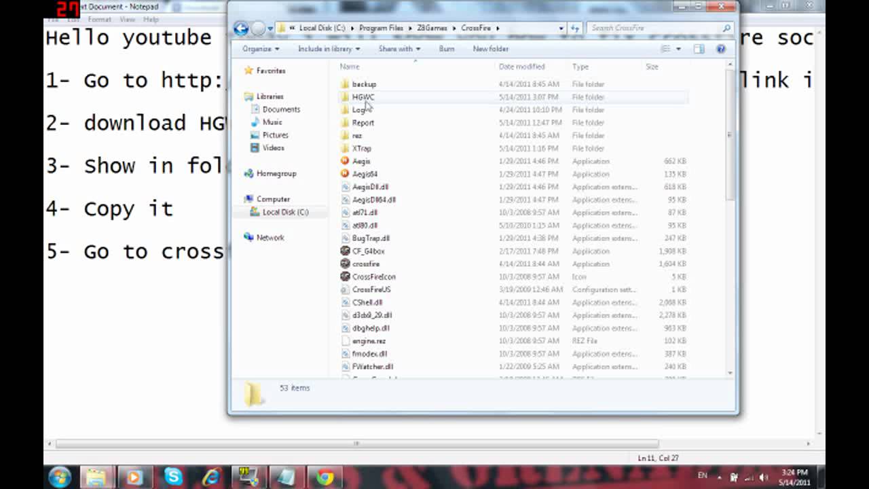Select the Aegis64 application icon
This screenshot has height=489, width=869.
point(345,174)
